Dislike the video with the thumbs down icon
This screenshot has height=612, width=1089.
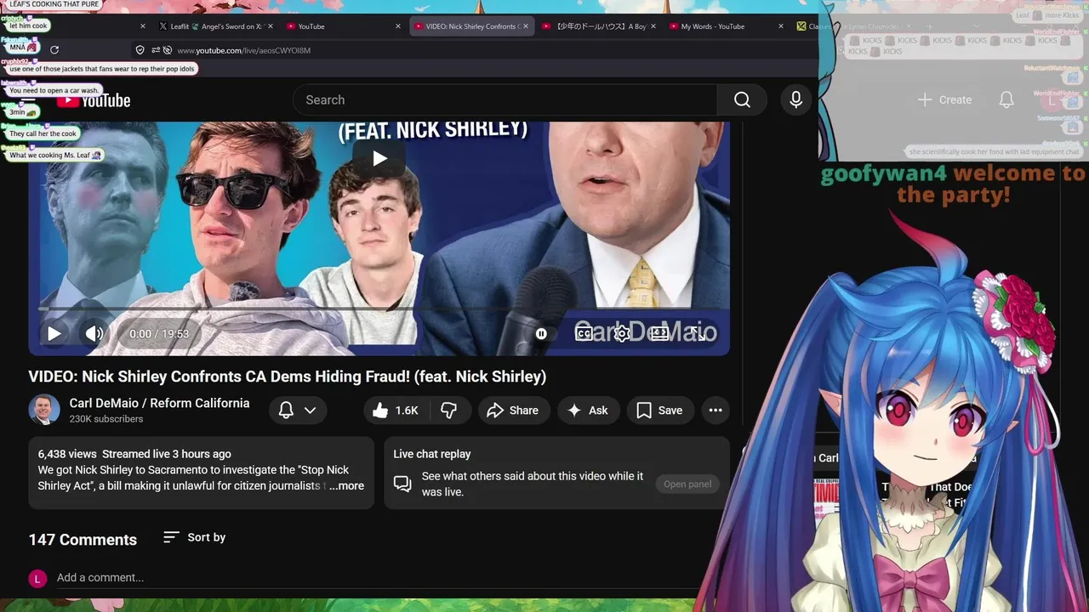coord(448,411)
